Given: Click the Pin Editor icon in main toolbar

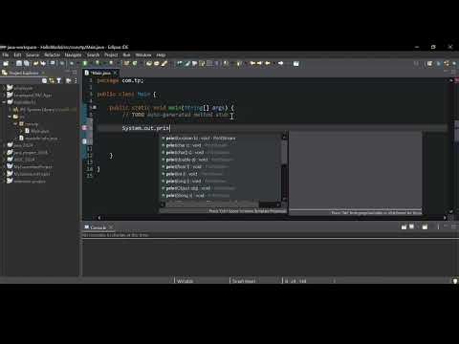Looking at the screenshot, I should pos(296,63).
